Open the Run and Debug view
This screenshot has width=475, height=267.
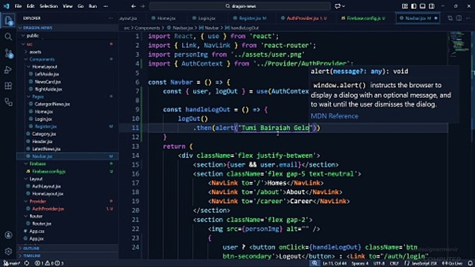tap(8, 70)
